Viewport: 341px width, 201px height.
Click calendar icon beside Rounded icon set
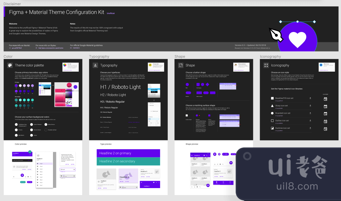tap(325, 114)
